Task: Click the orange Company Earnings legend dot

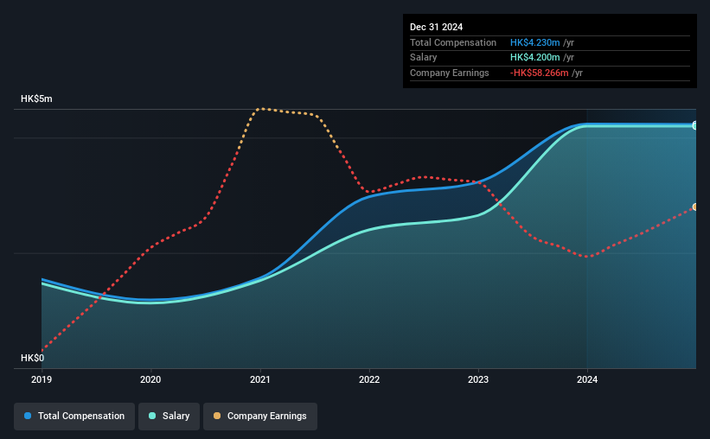Action: [217, 416]
